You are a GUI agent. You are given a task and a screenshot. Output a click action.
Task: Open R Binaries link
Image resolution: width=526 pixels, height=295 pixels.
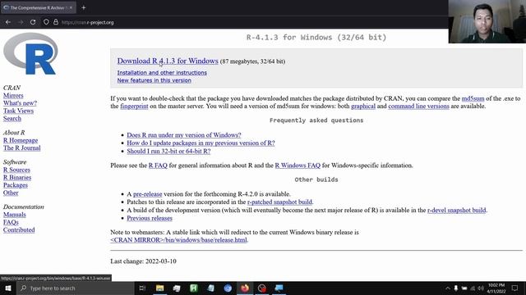tap(17, 177)
